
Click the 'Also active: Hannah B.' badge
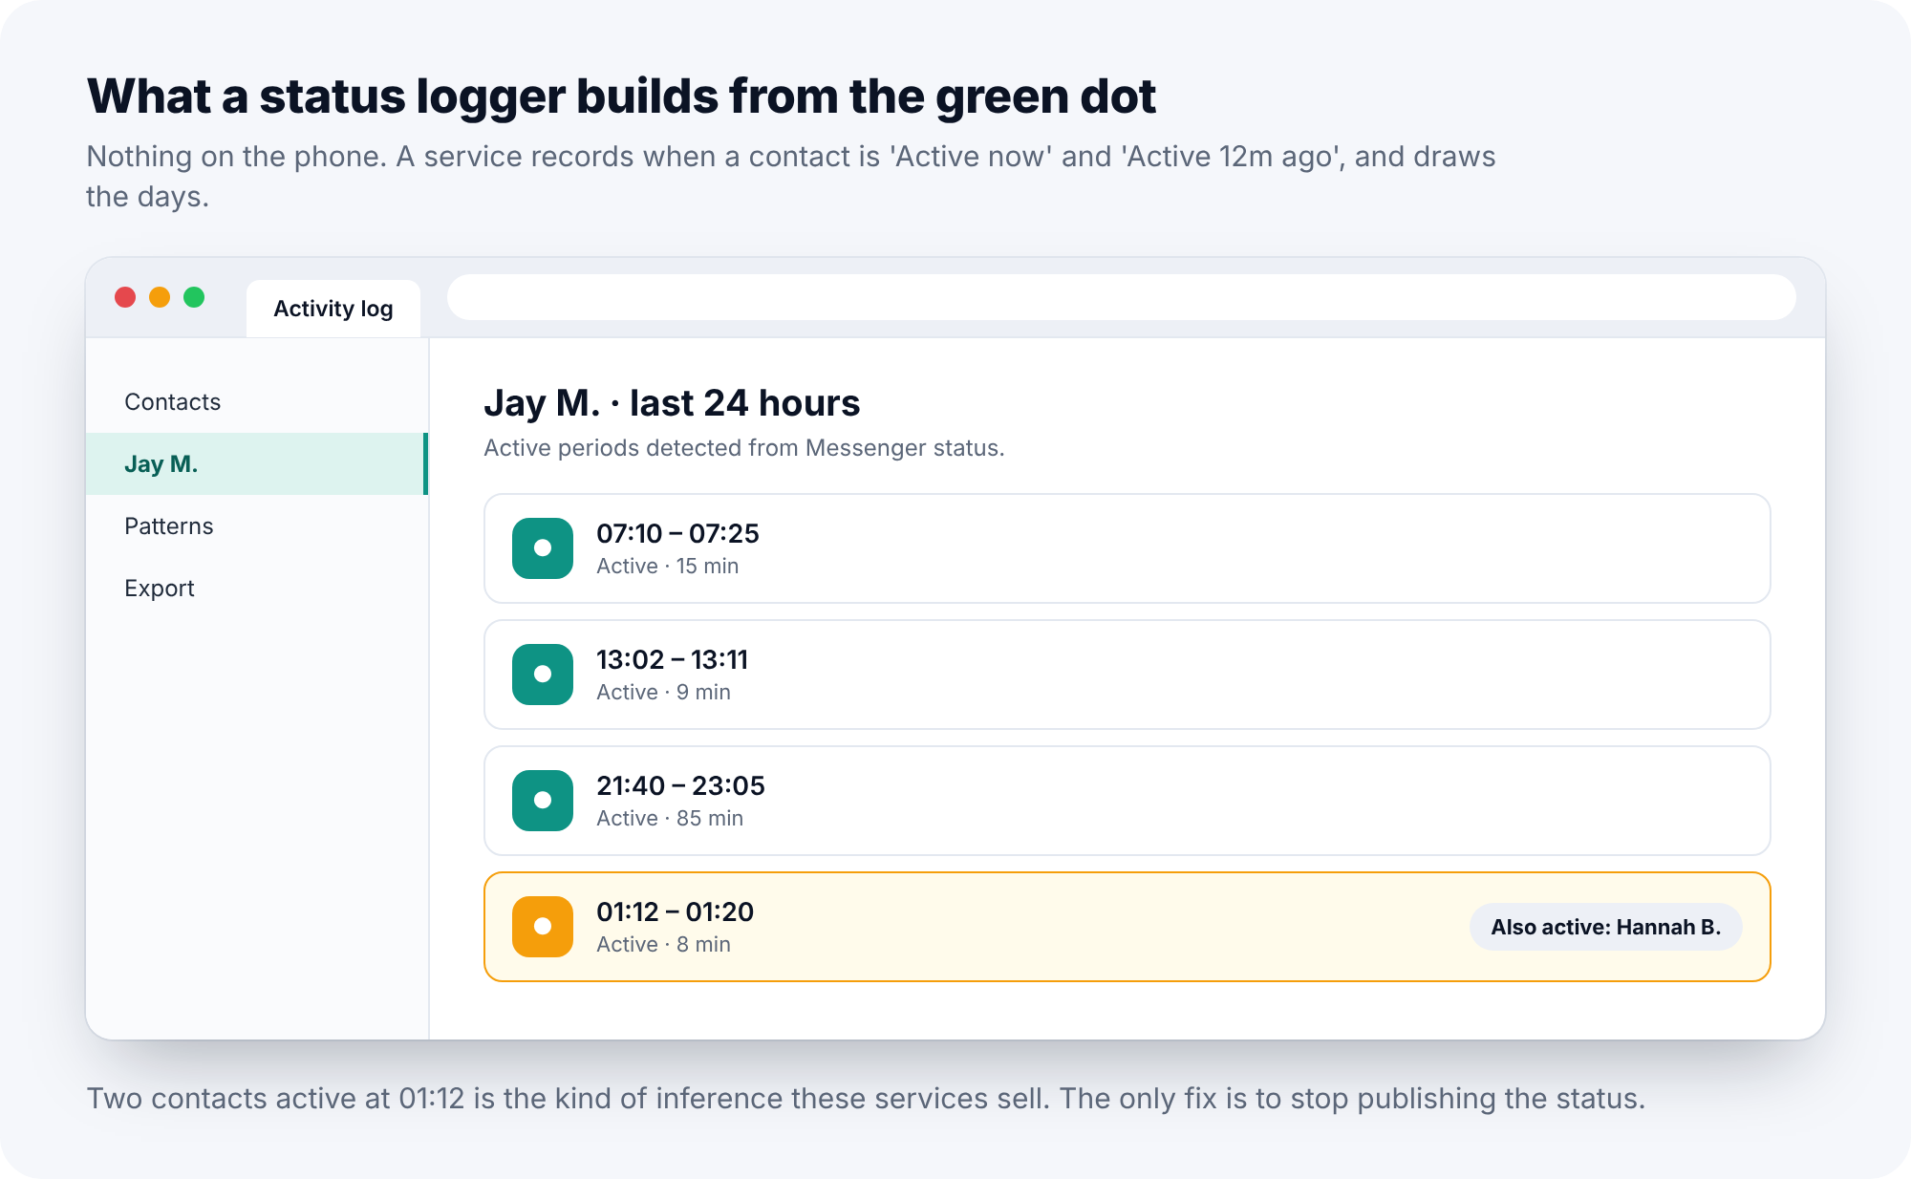click(1606, 927)
